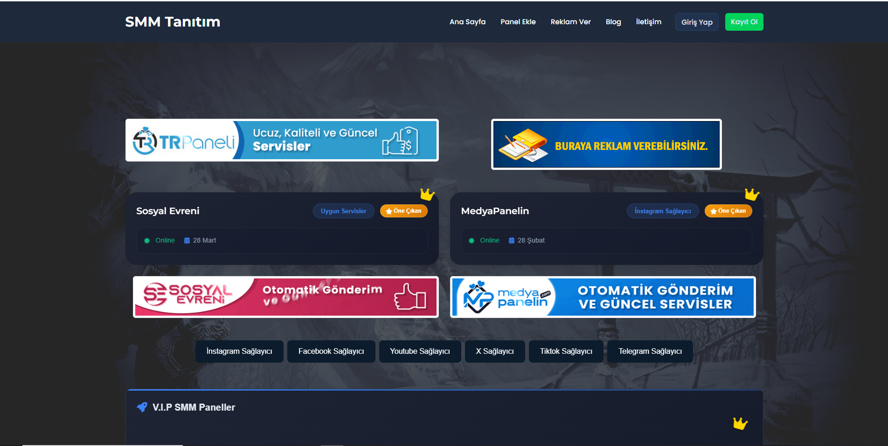Click the Online status dot for MedyaPanelin
Viewport: 888px width, 446px height.
click(472, 241)
